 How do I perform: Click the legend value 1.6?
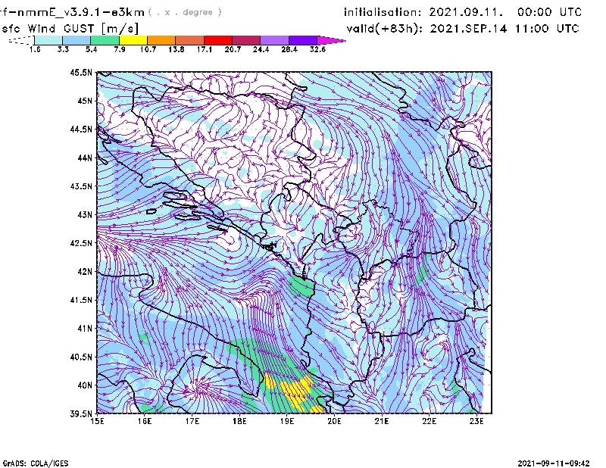[35, 49]
